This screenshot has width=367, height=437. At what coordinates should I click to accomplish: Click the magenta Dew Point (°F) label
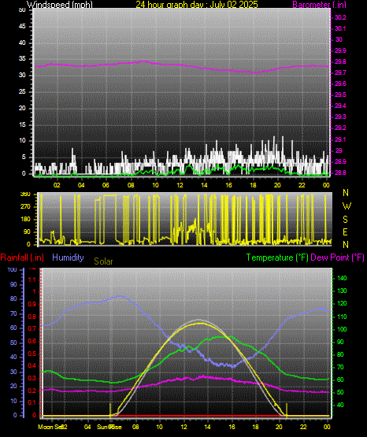click(337, 257)
